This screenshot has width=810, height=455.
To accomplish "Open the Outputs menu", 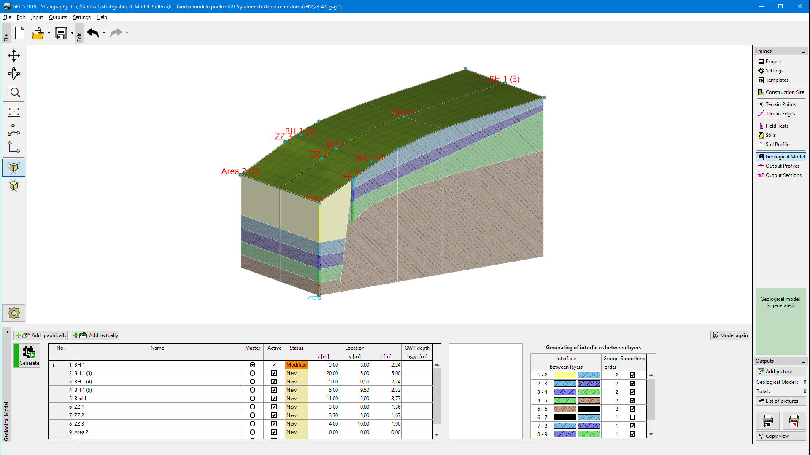I will point(58,17).
